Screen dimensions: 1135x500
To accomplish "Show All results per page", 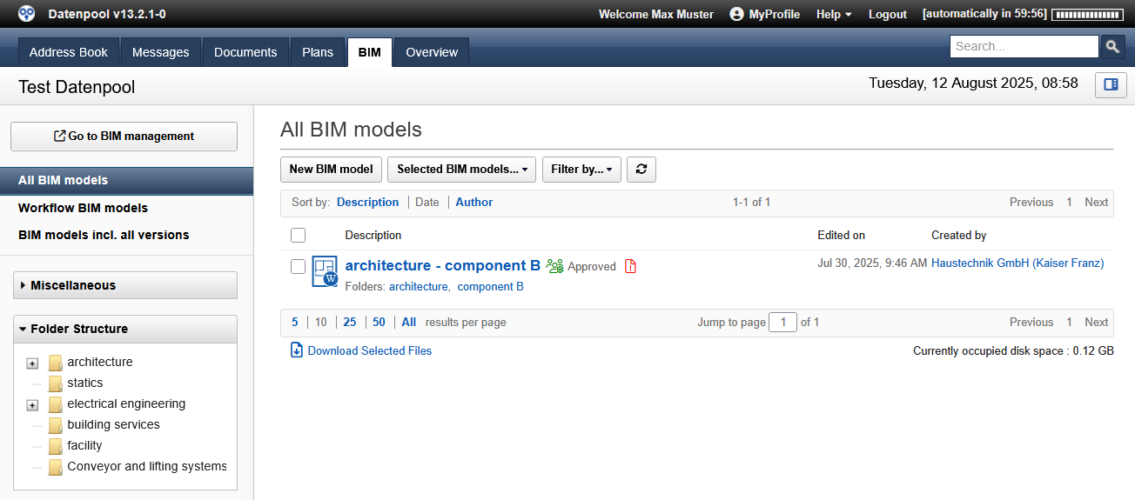I will 409,322.
